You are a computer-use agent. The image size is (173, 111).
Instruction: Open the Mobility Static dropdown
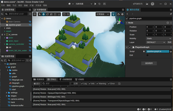(x=159, y=38)
